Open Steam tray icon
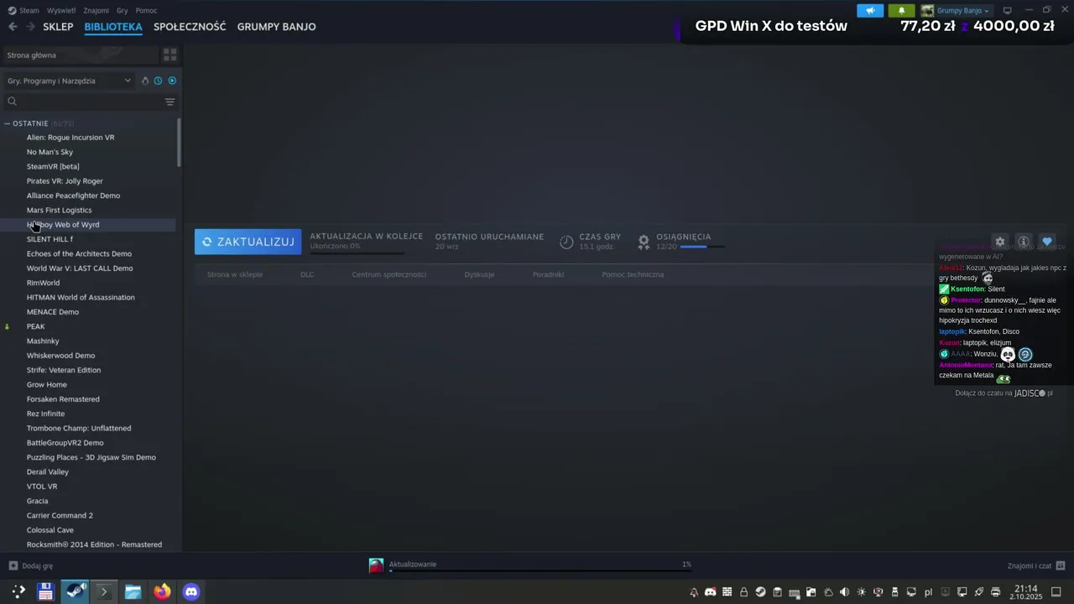1074x604 pixels. coord(760,592)
